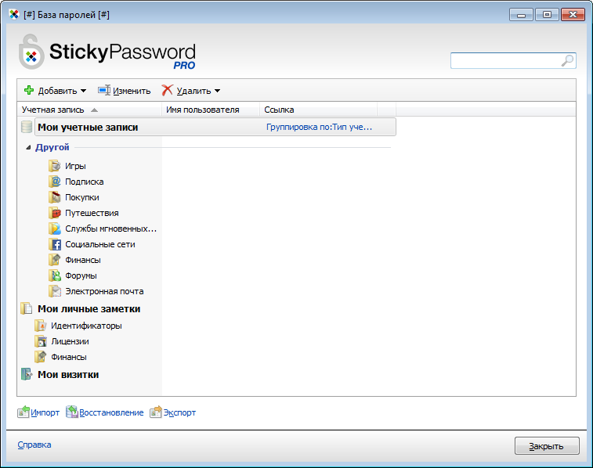Image resolution: width=593 pixels, height=468 pixels.
Task: Click the Форумы folder icon
Action: click(55, 275)
